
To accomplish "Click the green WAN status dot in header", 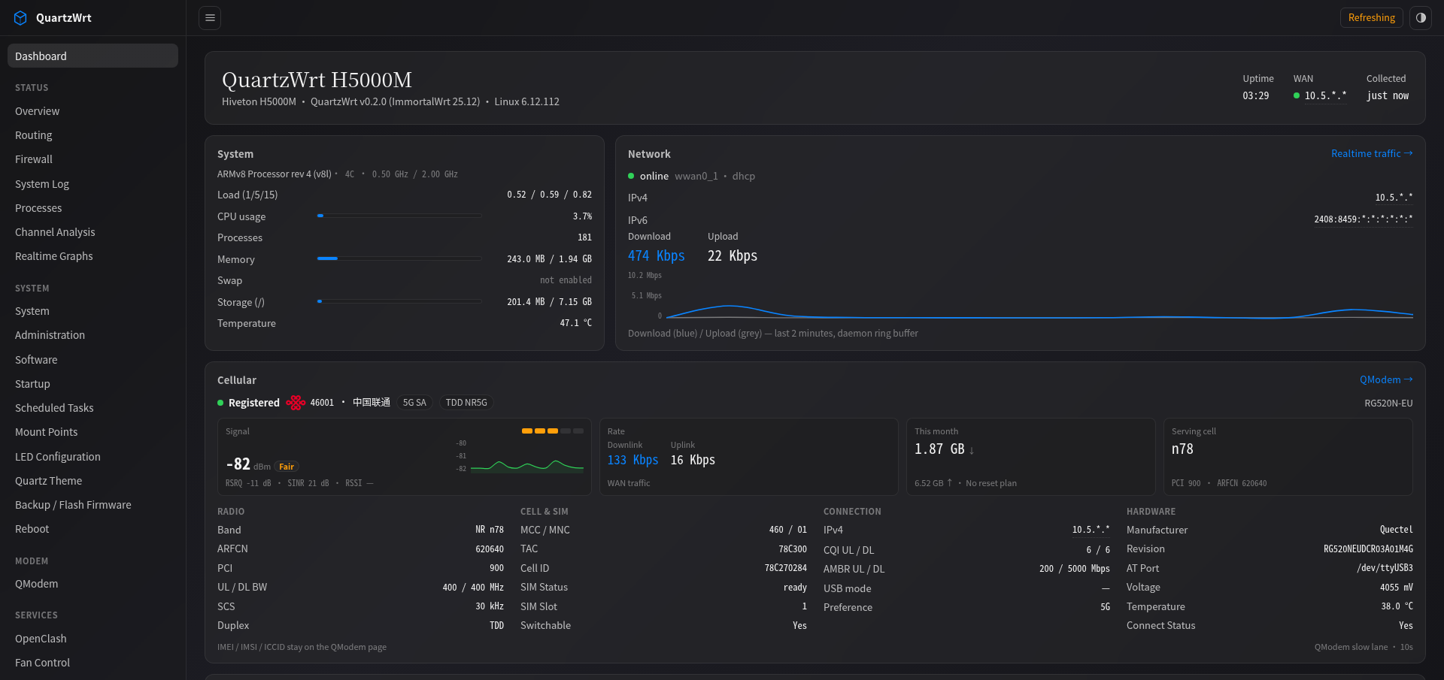I will click(1297, 95).
